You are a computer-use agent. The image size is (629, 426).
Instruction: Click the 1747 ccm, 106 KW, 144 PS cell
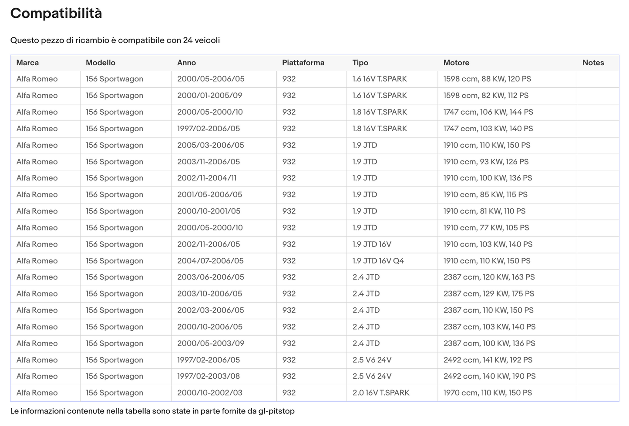point(488,112)
